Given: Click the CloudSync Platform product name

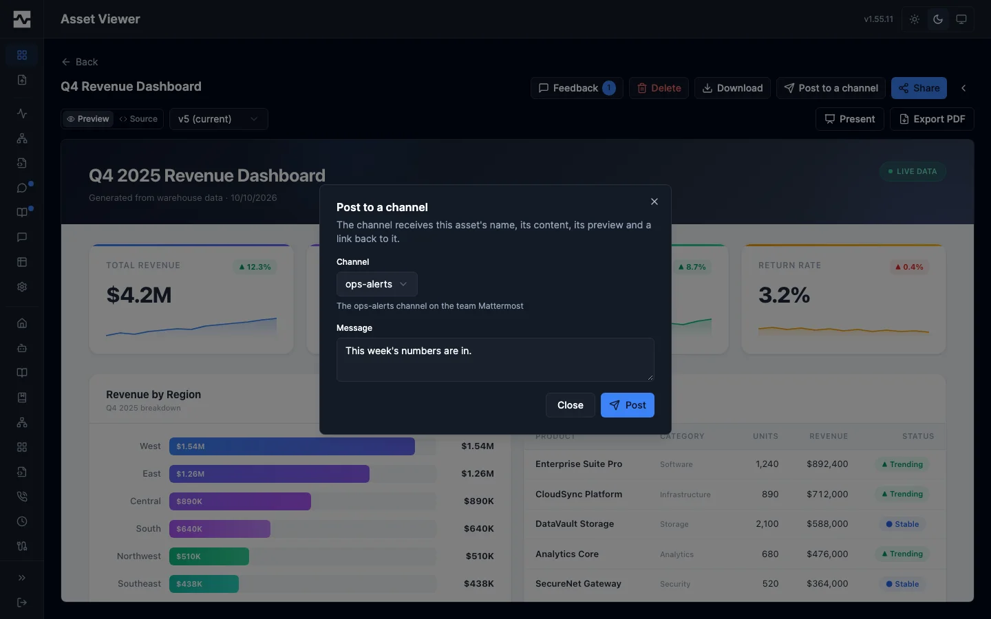Looking at the screenshot, I should (x=579, y=495).
